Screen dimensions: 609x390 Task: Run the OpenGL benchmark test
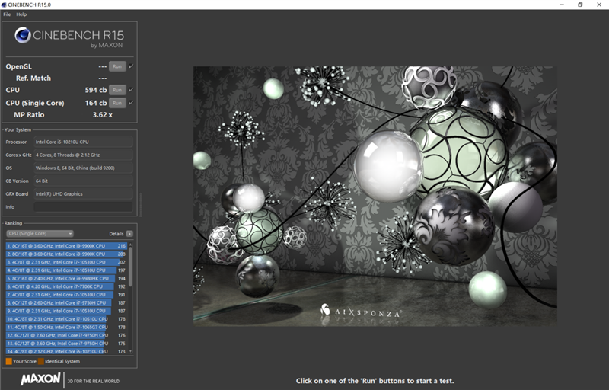pyautogui.click(x=117, y=66)
